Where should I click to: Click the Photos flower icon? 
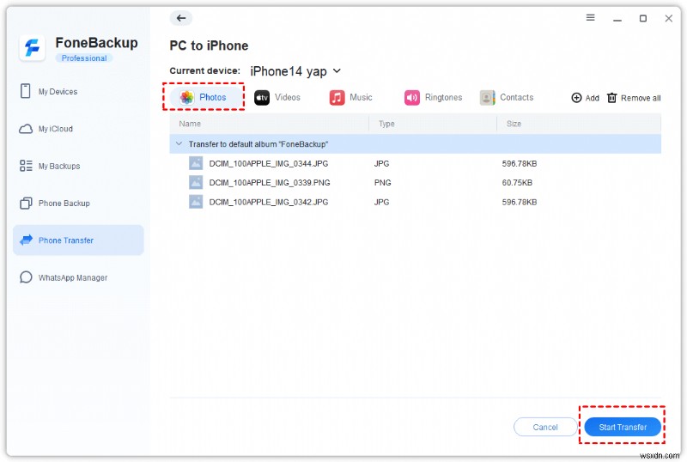pos(187,97)
